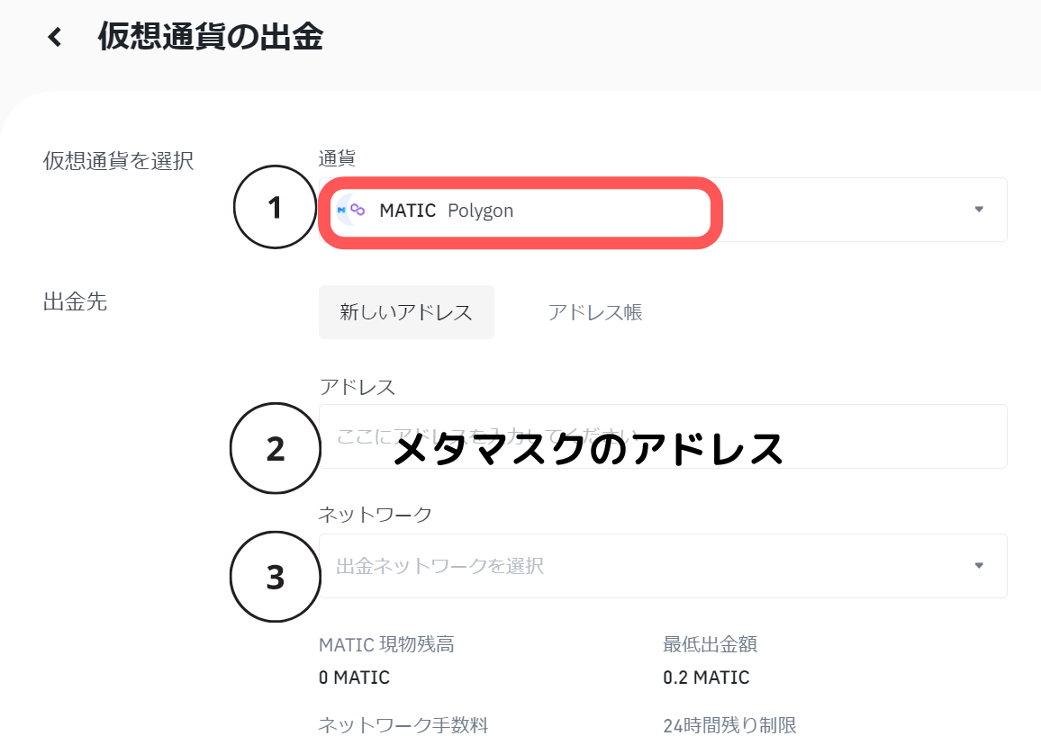Image resolution: width=1041 pixels, height=736 pixels.
Task: Click the 出金先 section label
Action: coord(75,301)
